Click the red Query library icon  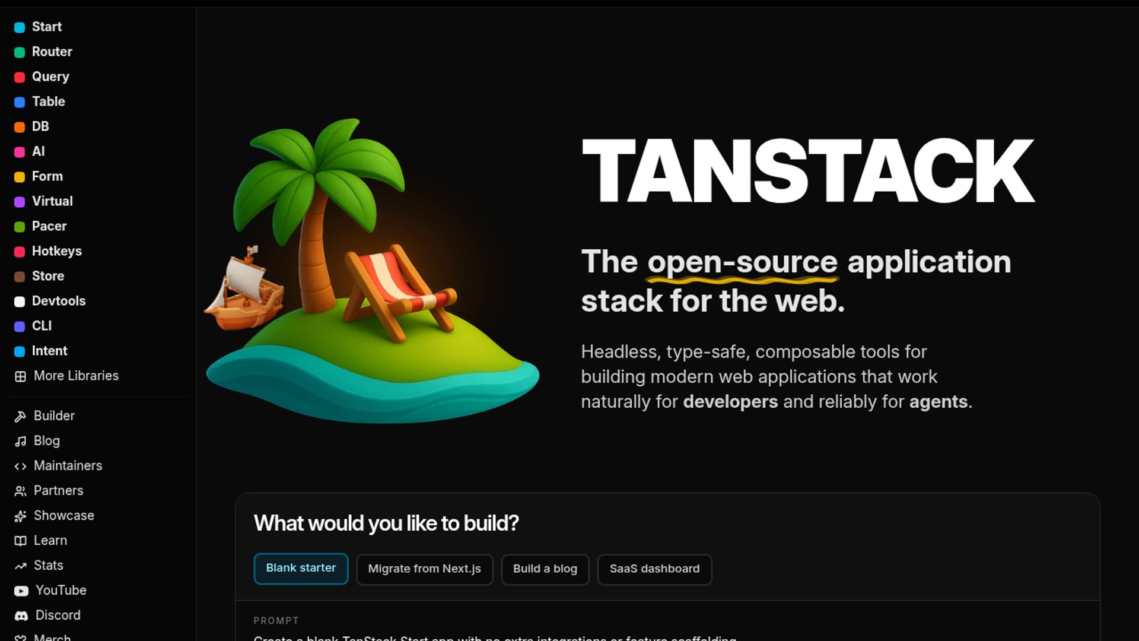(20, 77)
